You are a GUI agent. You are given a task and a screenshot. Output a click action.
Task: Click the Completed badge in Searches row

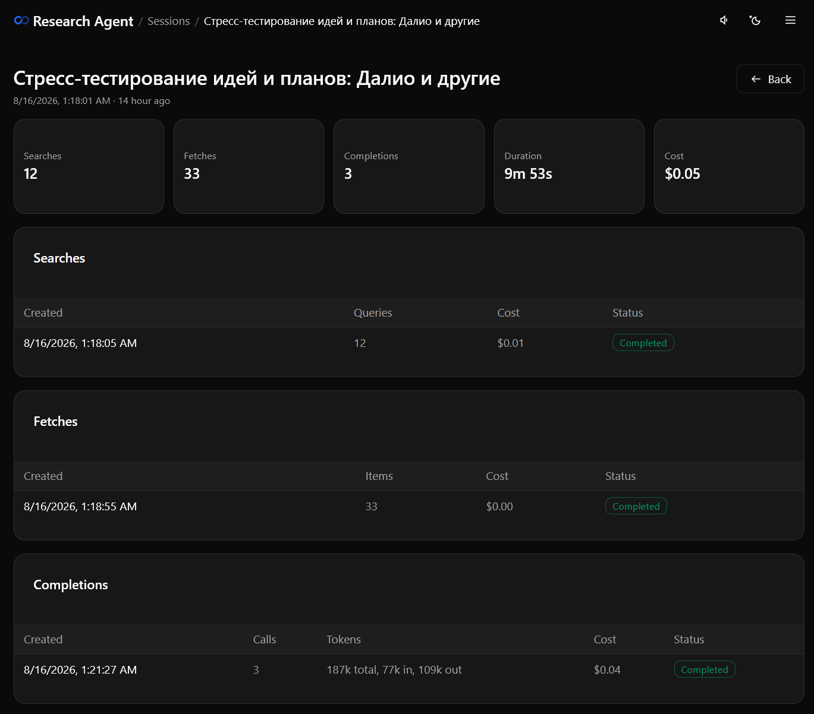tap(643, 343)
